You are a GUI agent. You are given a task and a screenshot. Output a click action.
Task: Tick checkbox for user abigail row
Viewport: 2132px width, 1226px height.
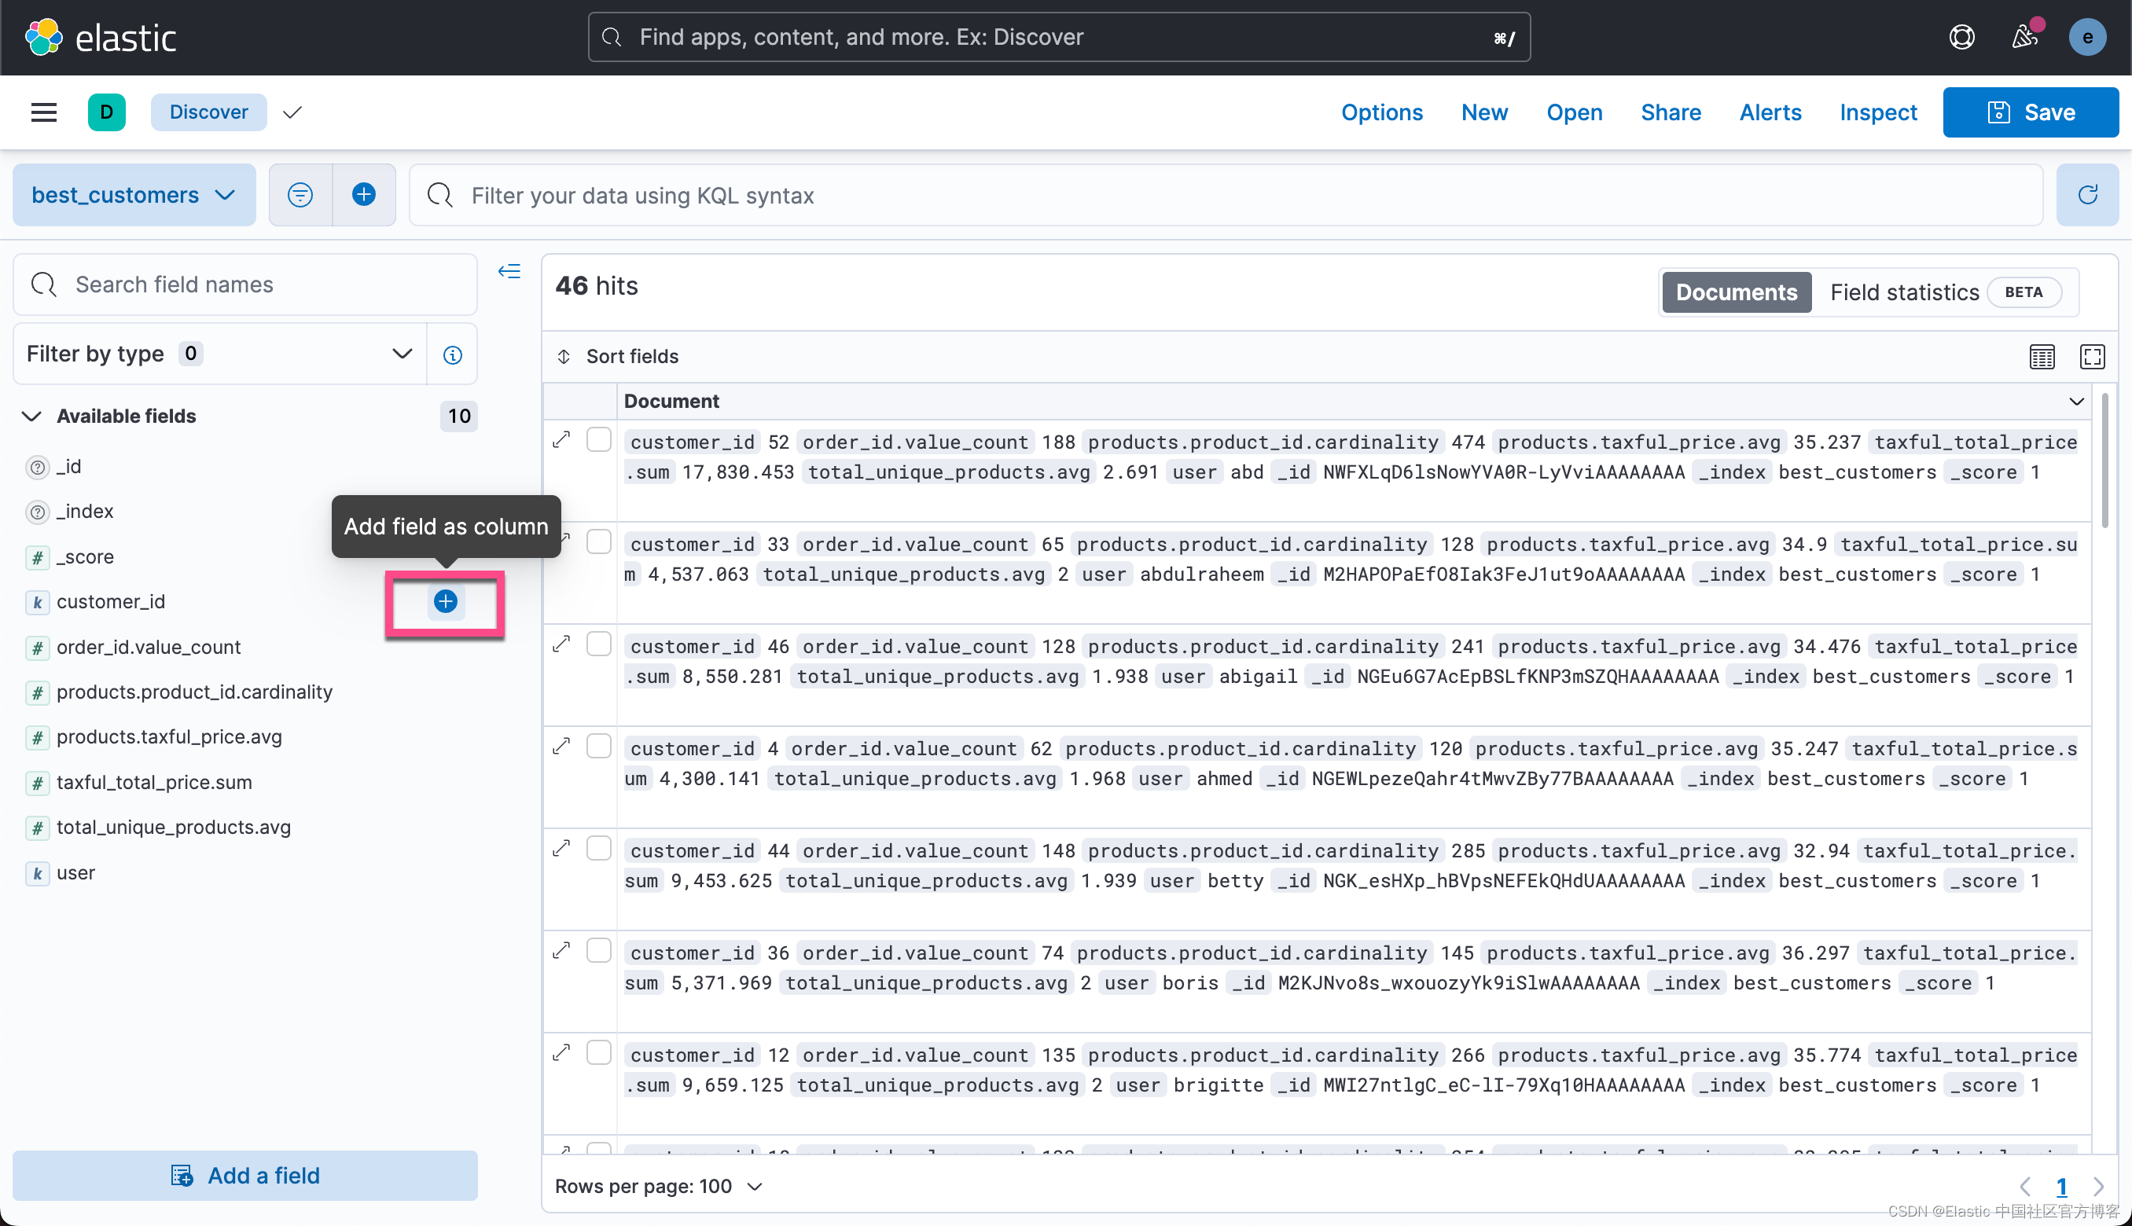pyautogui.click(x=599, y=644)
